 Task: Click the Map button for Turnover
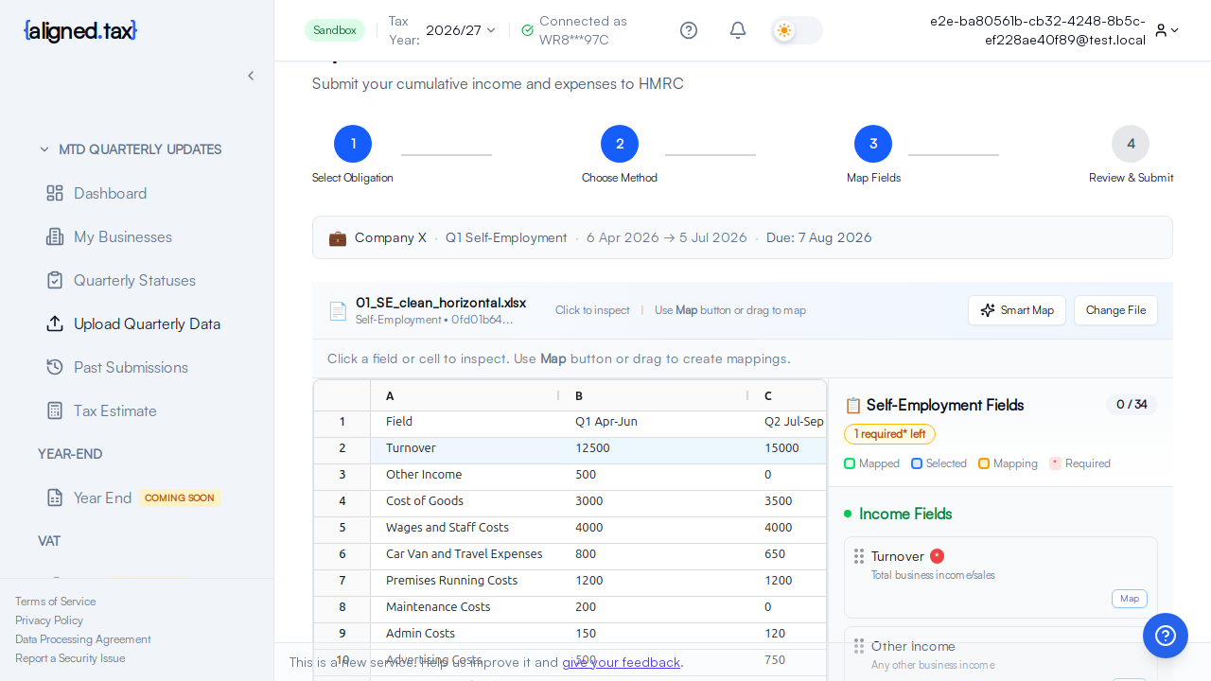pyautogui.click(x=1129, y=599)
